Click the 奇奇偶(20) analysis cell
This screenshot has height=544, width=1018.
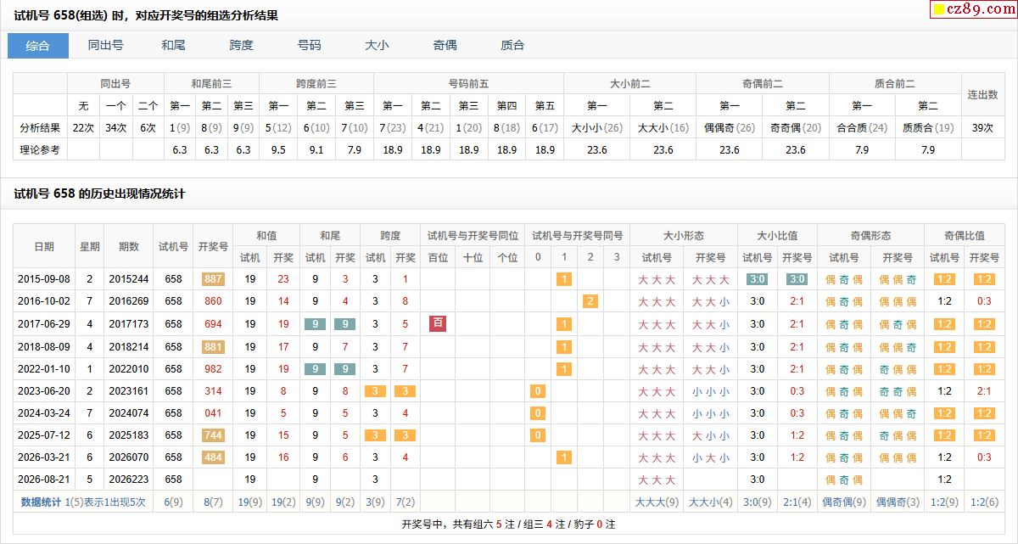tap(796, 128)
